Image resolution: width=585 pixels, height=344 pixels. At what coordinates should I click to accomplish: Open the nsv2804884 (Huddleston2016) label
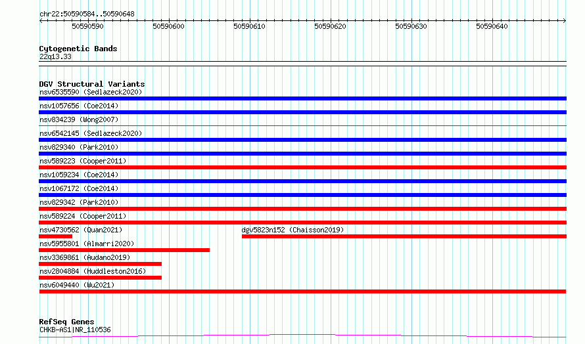click(x=93, y=271)
